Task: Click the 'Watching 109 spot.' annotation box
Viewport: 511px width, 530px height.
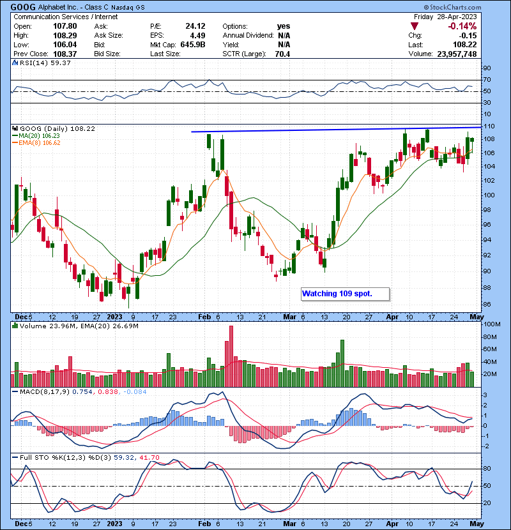Action: tap(346, 294)
